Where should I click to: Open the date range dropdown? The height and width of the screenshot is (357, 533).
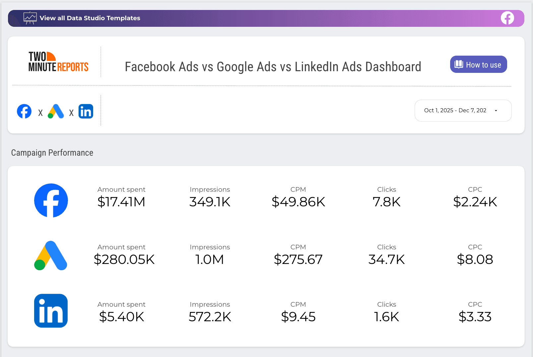pos(463,110)
